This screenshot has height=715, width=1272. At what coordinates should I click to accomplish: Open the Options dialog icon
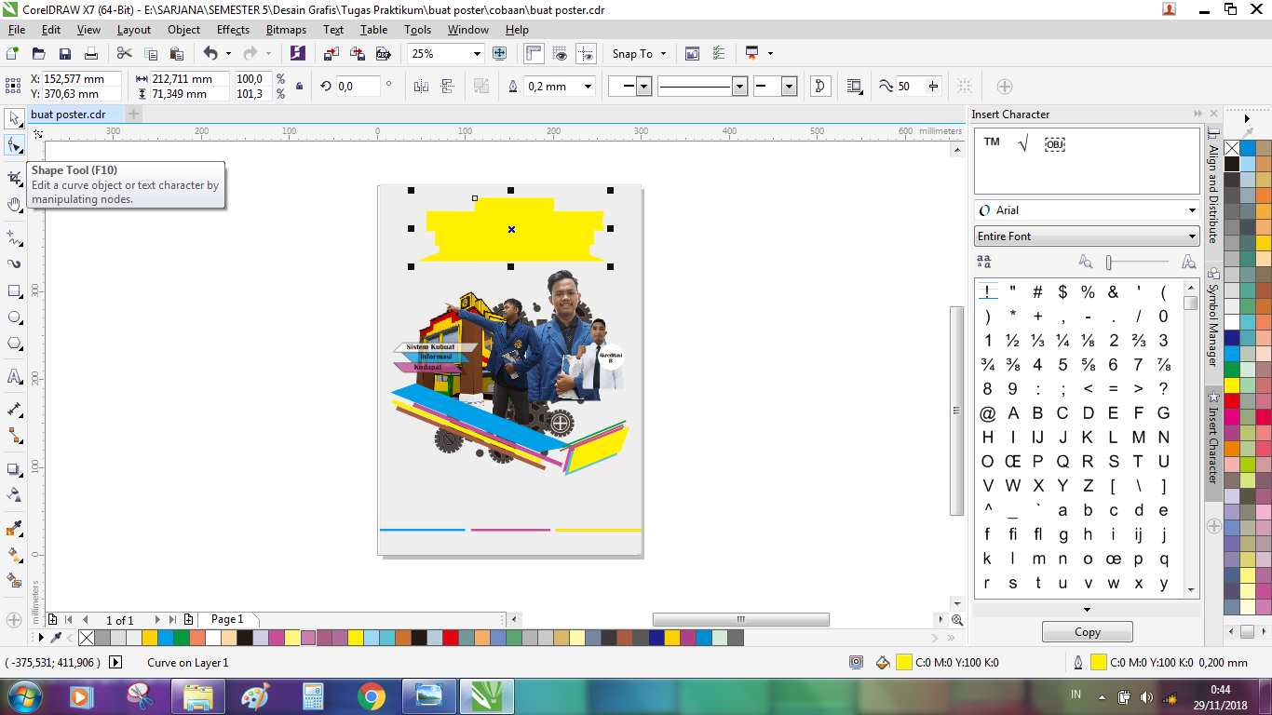pos(718,54)
